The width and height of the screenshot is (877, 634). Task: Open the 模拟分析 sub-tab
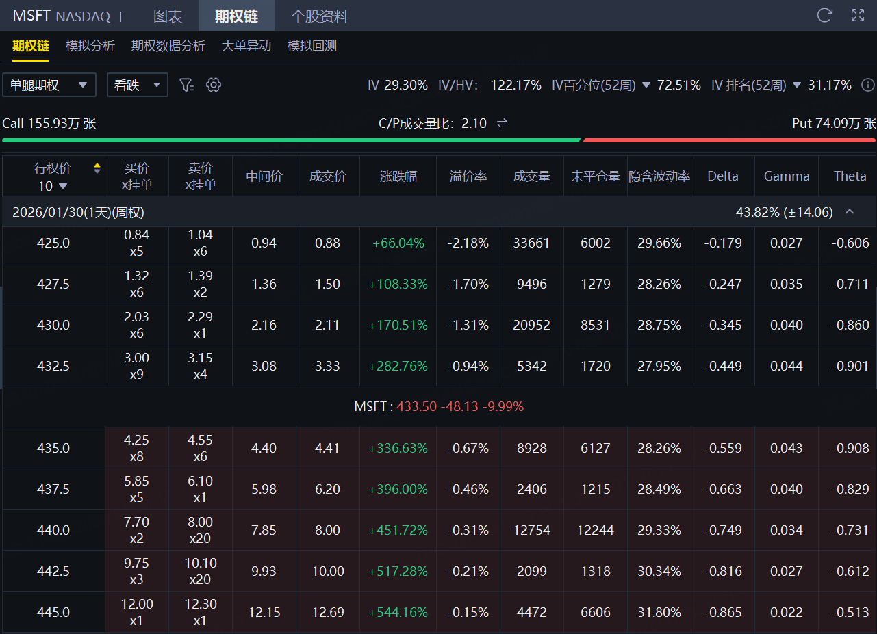point(90,46)
